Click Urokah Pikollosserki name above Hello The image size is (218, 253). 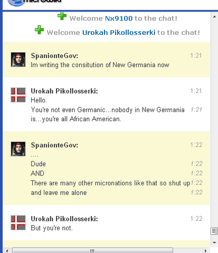click(64, 91)
